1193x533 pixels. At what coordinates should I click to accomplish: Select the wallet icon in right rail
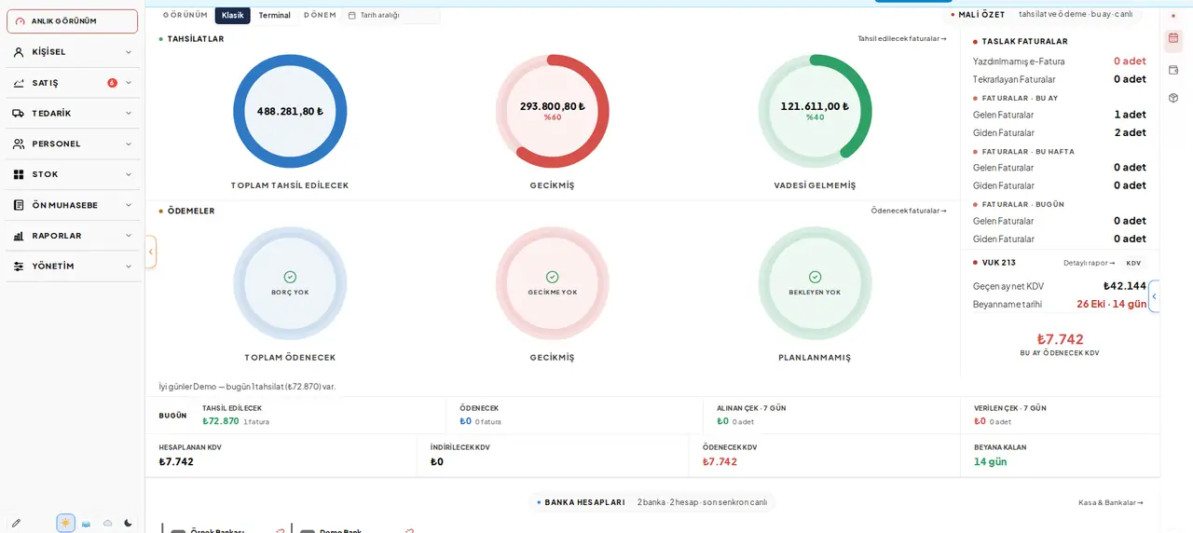pyautogui.click(x=1173, y=70)
